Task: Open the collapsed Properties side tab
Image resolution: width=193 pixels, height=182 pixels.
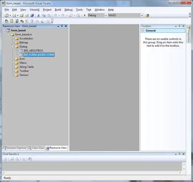Action: click(189, 34)
